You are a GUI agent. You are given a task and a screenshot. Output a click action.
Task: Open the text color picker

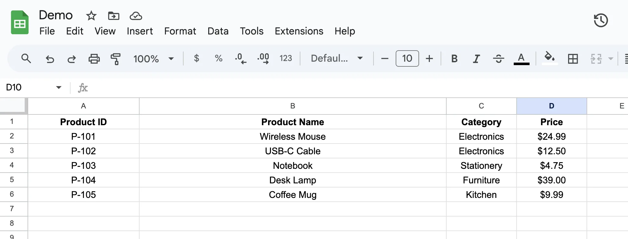(x=521, y=58)
